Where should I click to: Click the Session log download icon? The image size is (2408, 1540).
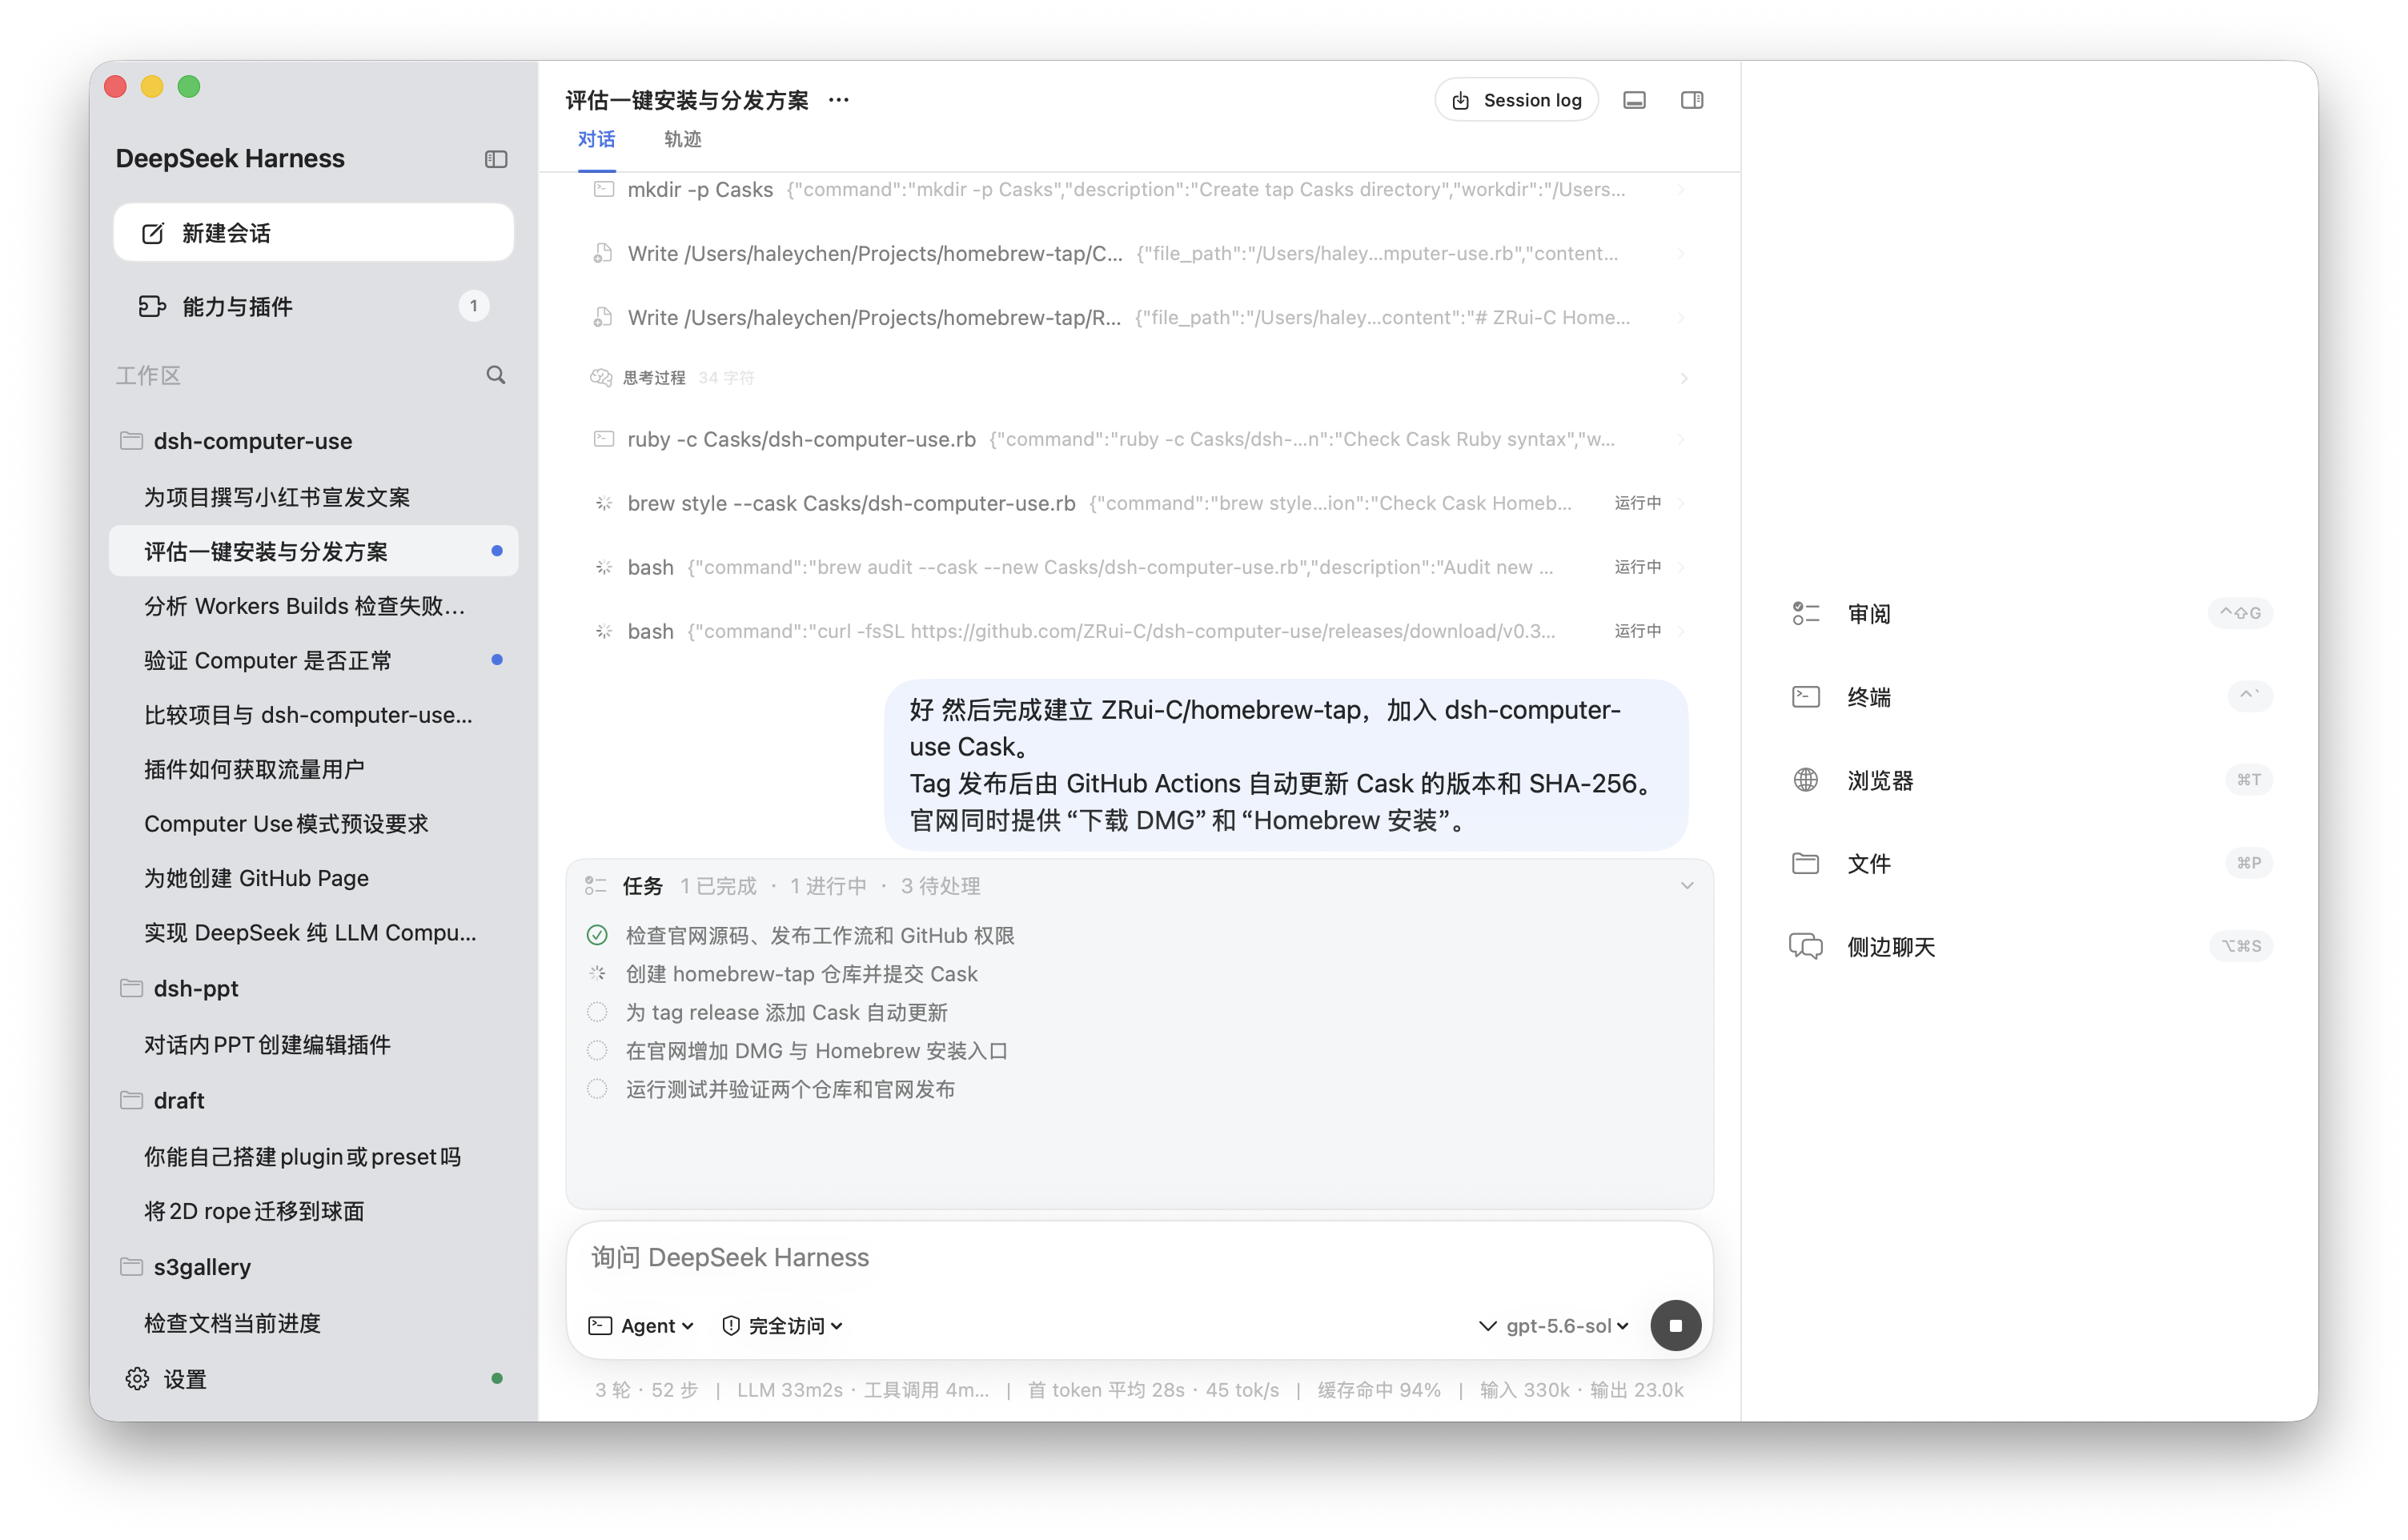(1461, 100)
